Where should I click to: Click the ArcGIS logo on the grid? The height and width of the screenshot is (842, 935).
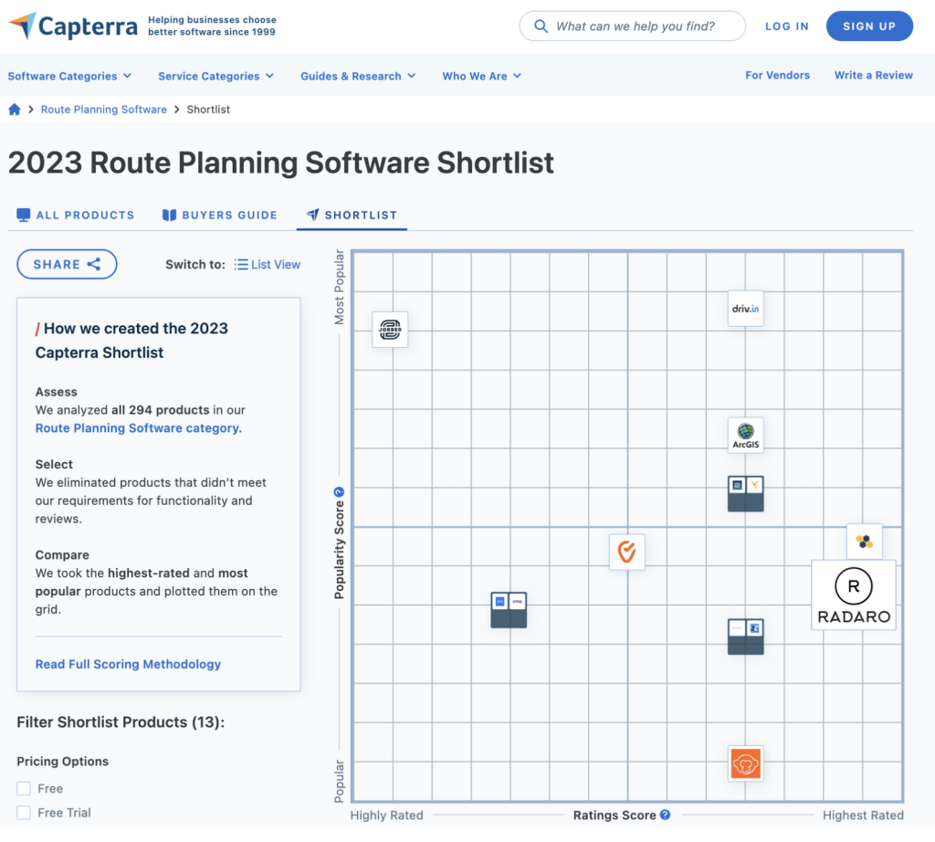click(745, 436)
